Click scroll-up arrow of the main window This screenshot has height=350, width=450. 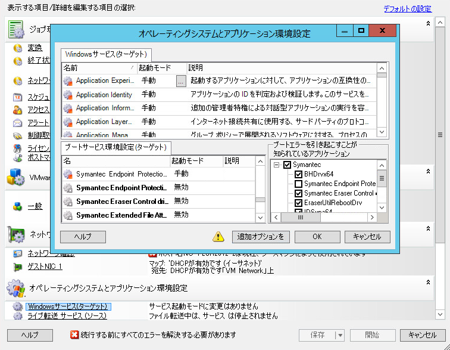tap(440, 22)
